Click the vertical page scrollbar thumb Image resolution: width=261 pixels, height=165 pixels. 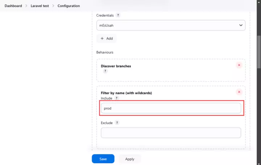coord(259,52)
